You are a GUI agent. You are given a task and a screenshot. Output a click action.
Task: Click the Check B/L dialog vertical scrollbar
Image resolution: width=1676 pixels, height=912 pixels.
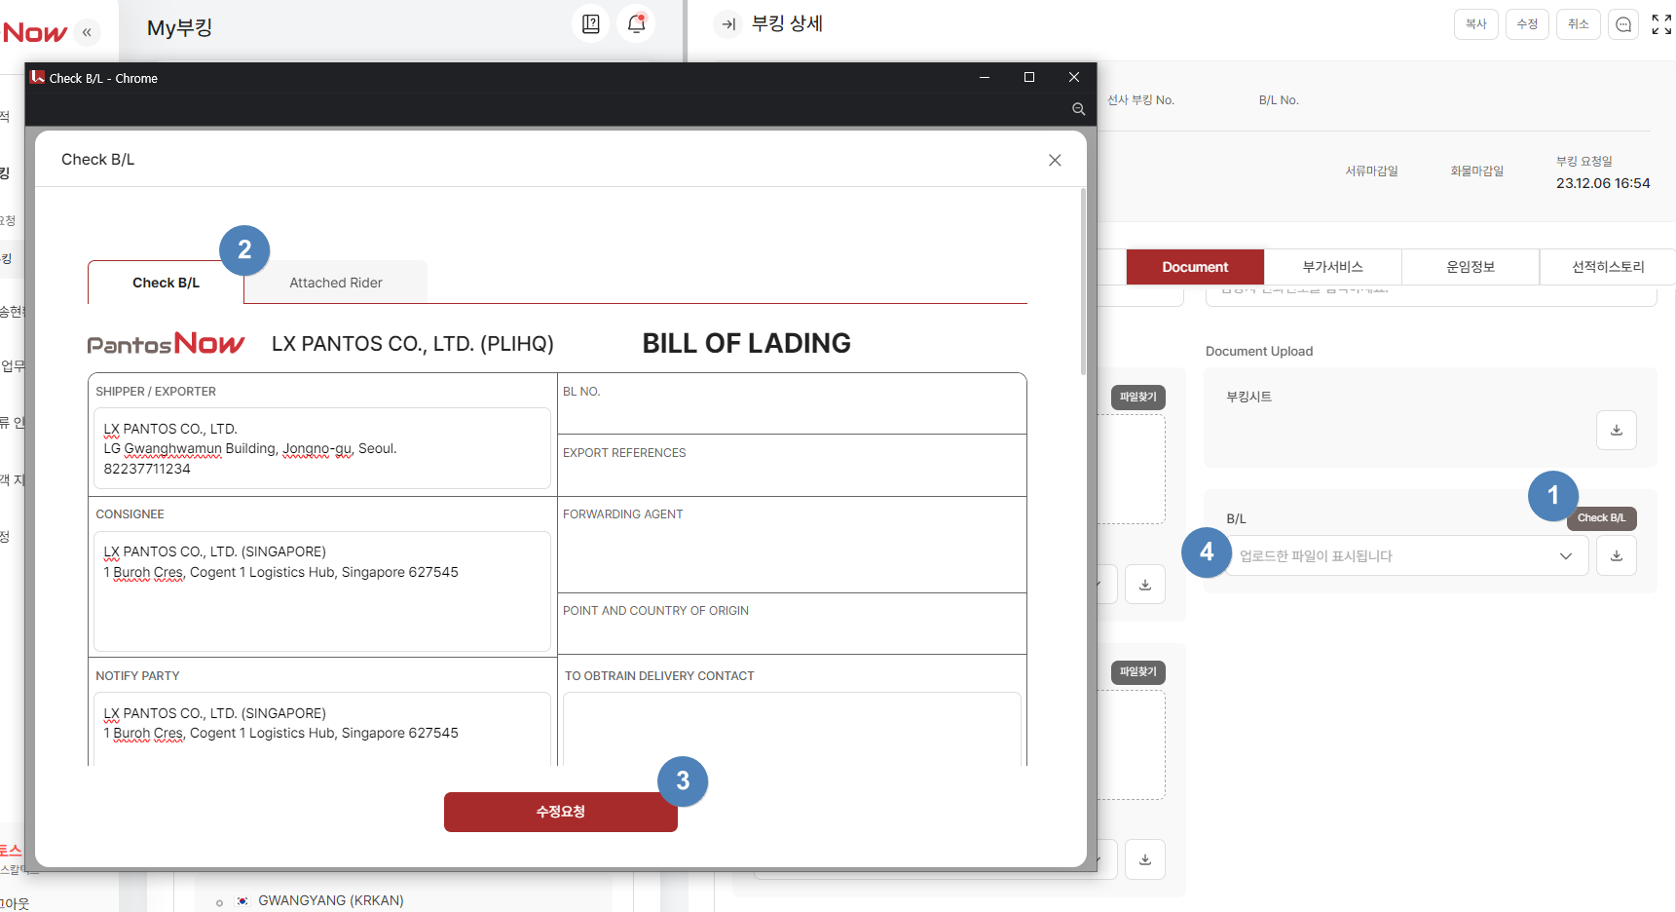[x=1083, y=283]
